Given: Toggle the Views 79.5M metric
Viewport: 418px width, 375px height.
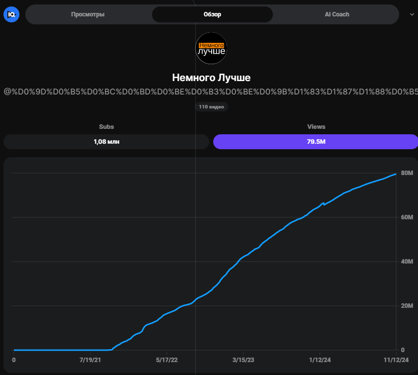Looking at the screenshot, I should point(316,142).
